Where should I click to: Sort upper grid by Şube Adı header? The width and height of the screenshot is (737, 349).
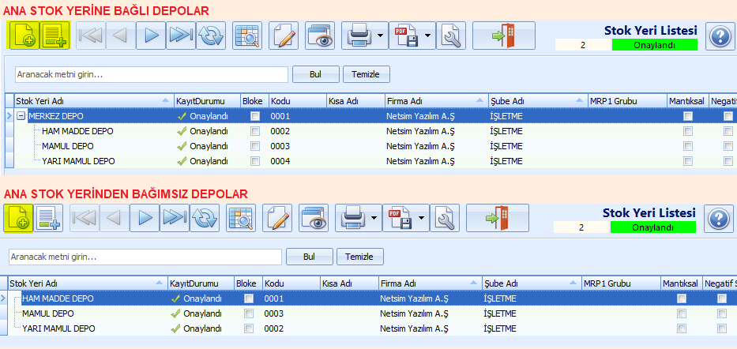point(538,101)
